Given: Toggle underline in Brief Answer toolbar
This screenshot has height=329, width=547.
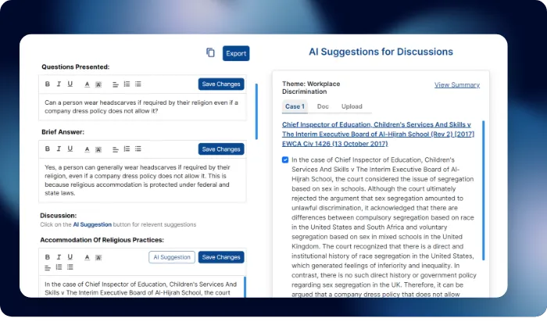Looking at the screenshot, I should pyautogui.click(x=70, y=148).
